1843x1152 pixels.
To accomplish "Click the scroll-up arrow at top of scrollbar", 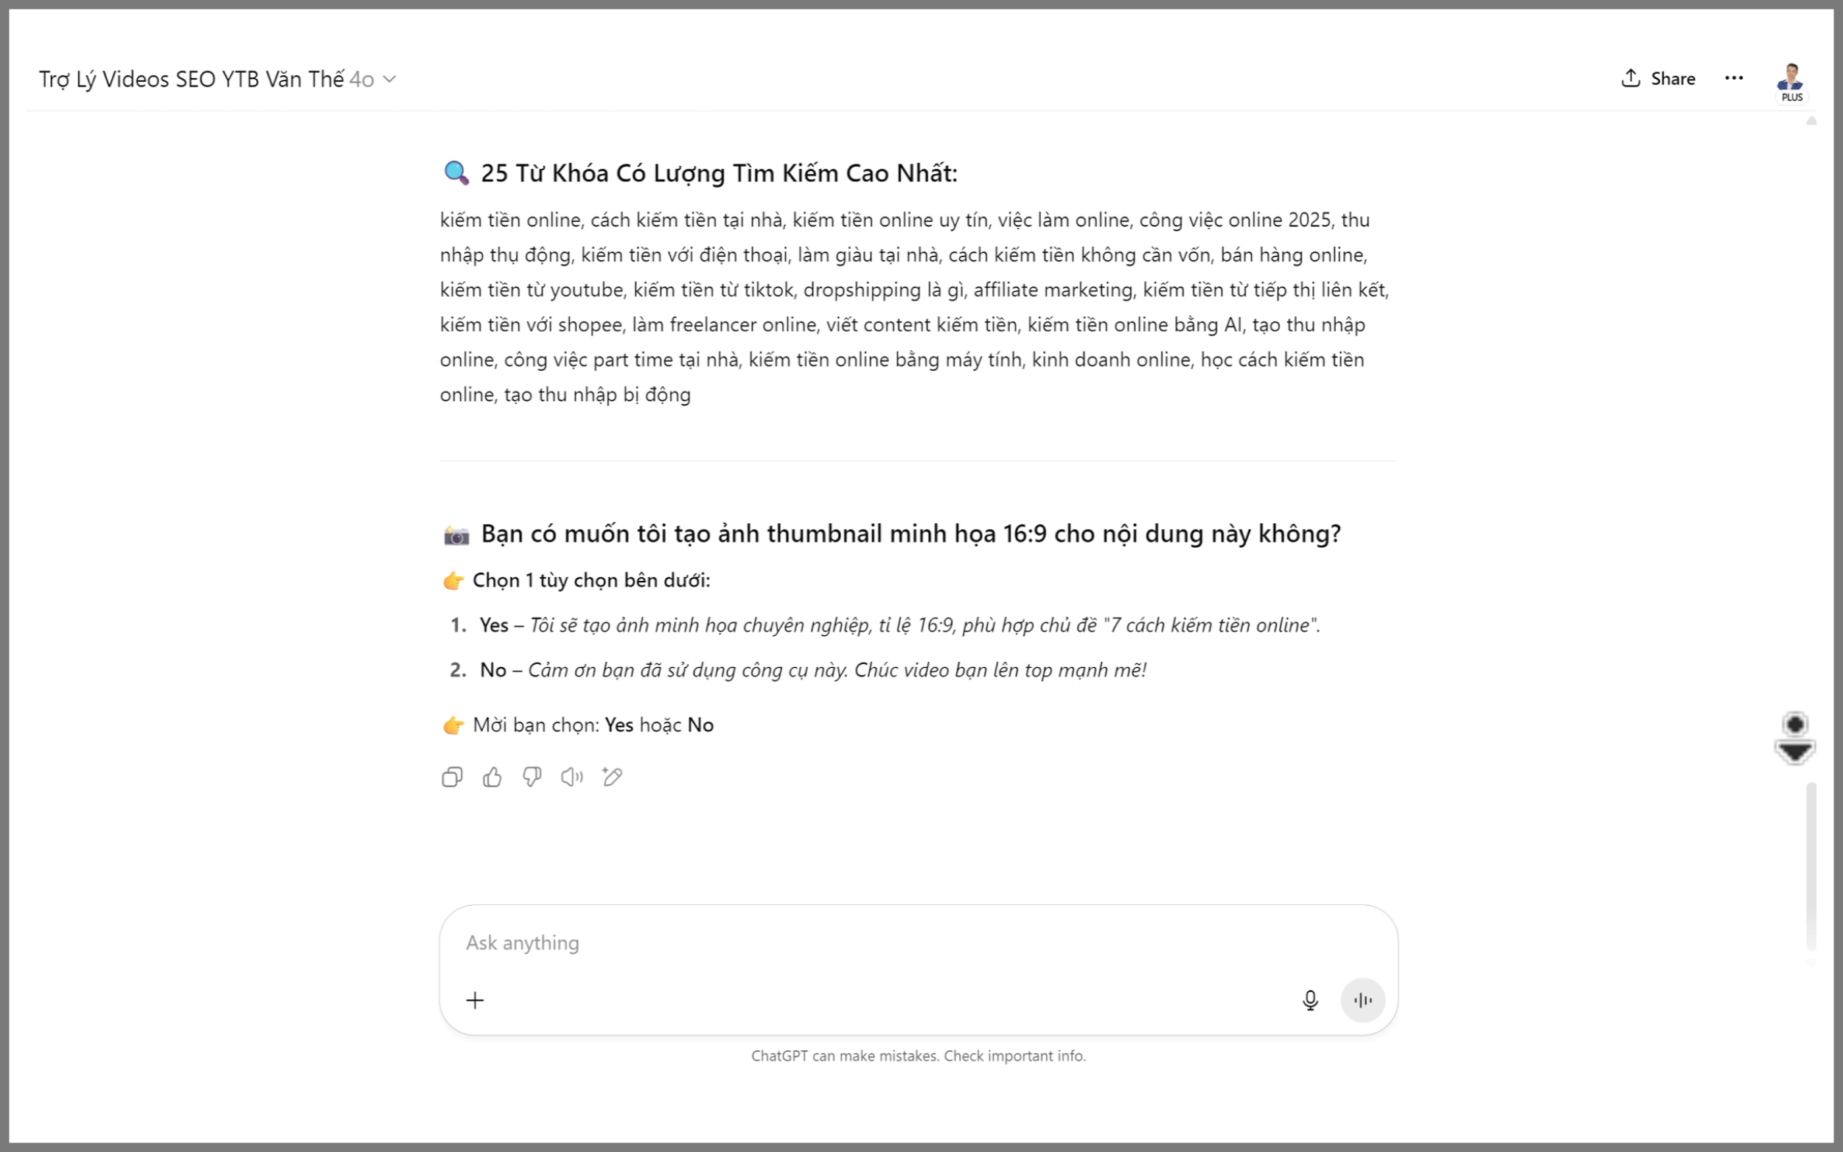I will point(1811,121).
